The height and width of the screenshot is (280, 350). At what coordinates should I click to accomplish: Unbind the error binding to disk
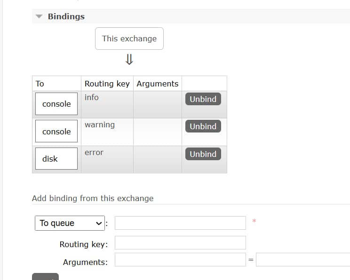(x=203, y=154)
